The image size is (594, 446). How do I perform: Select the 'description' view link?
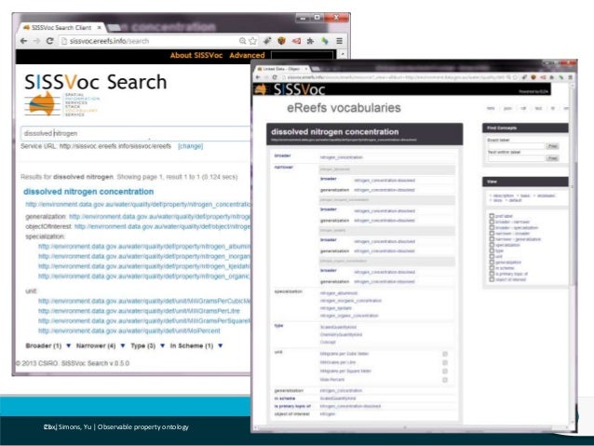[x=504, y=196]
